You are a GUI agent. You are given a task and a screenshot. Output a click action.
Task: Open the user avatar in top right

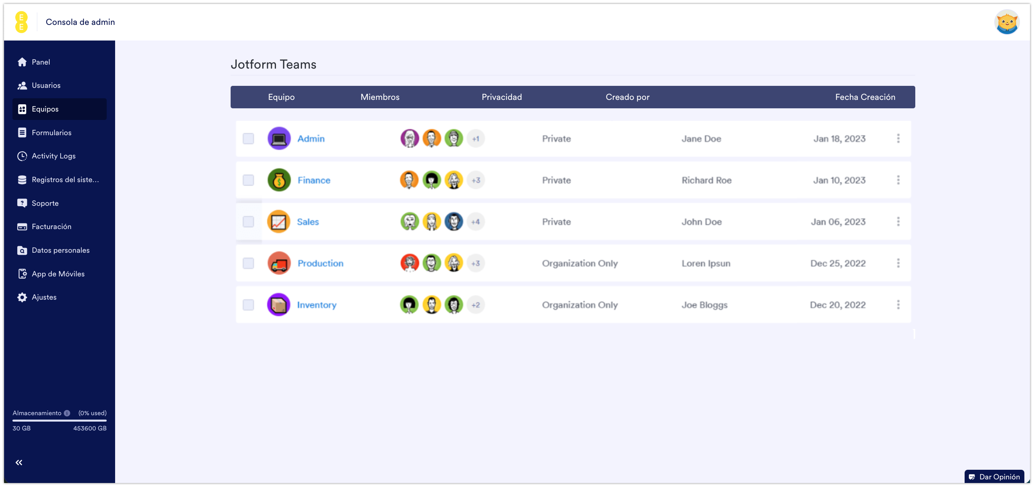tap(1007, 22)
